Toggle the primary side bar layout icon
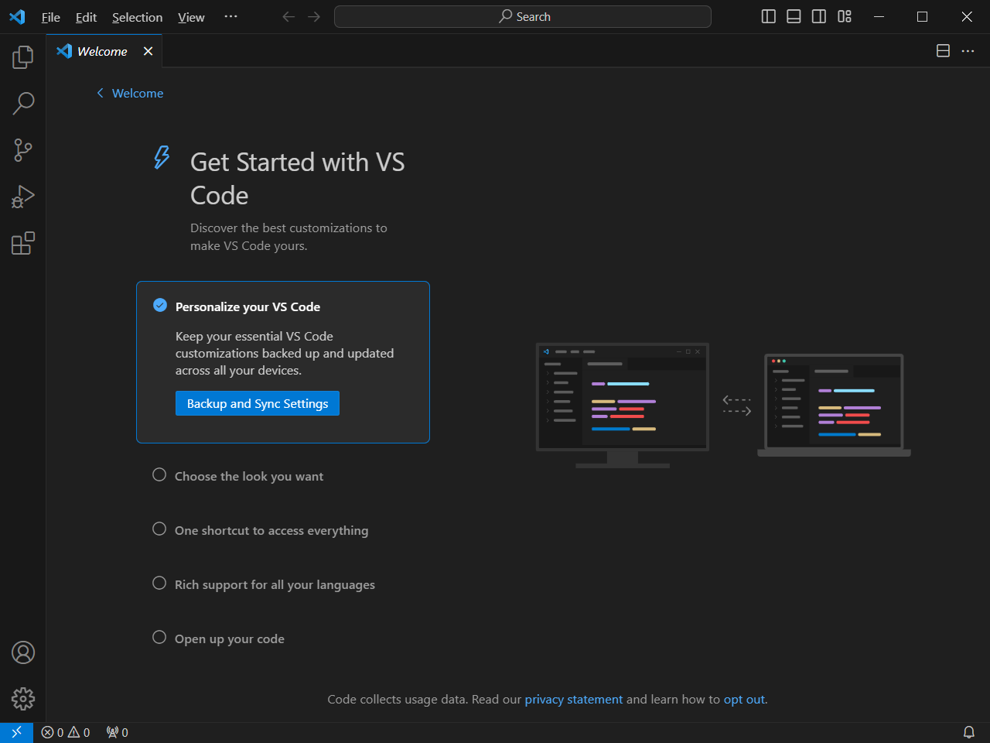Screen dimensions: 990x743 (768, 16)
